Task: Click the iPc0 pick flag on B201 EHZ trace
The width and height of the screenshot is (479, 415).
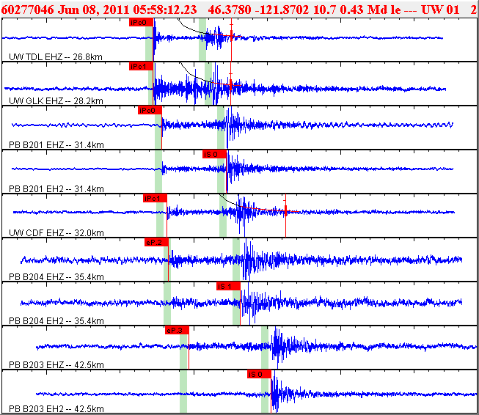Action: pyautogui.click(x=150, y=110)
